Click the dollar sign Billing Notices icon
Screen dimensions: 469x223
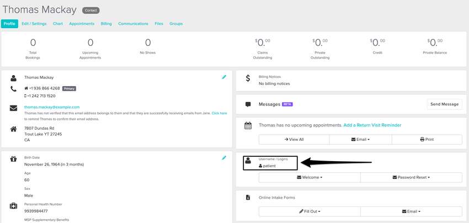248,78
